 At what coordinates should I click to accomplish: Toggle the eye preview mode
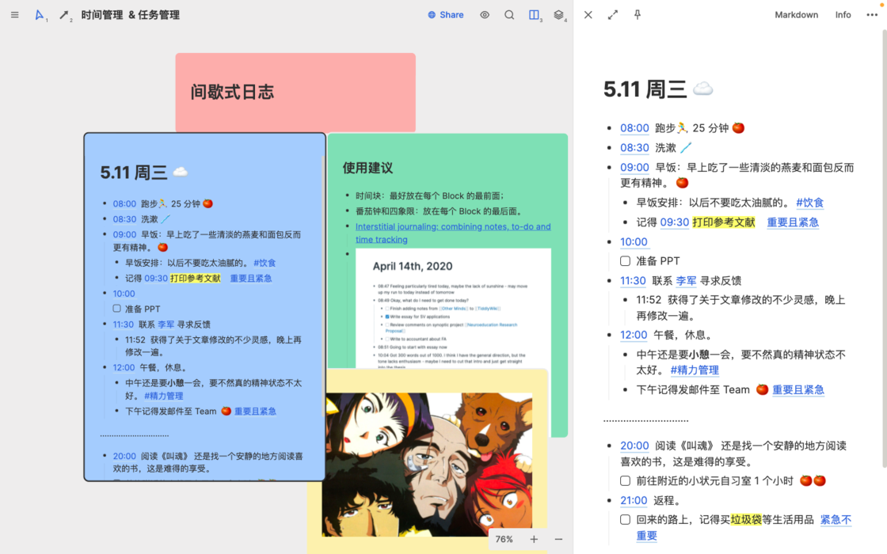point(484,14)
